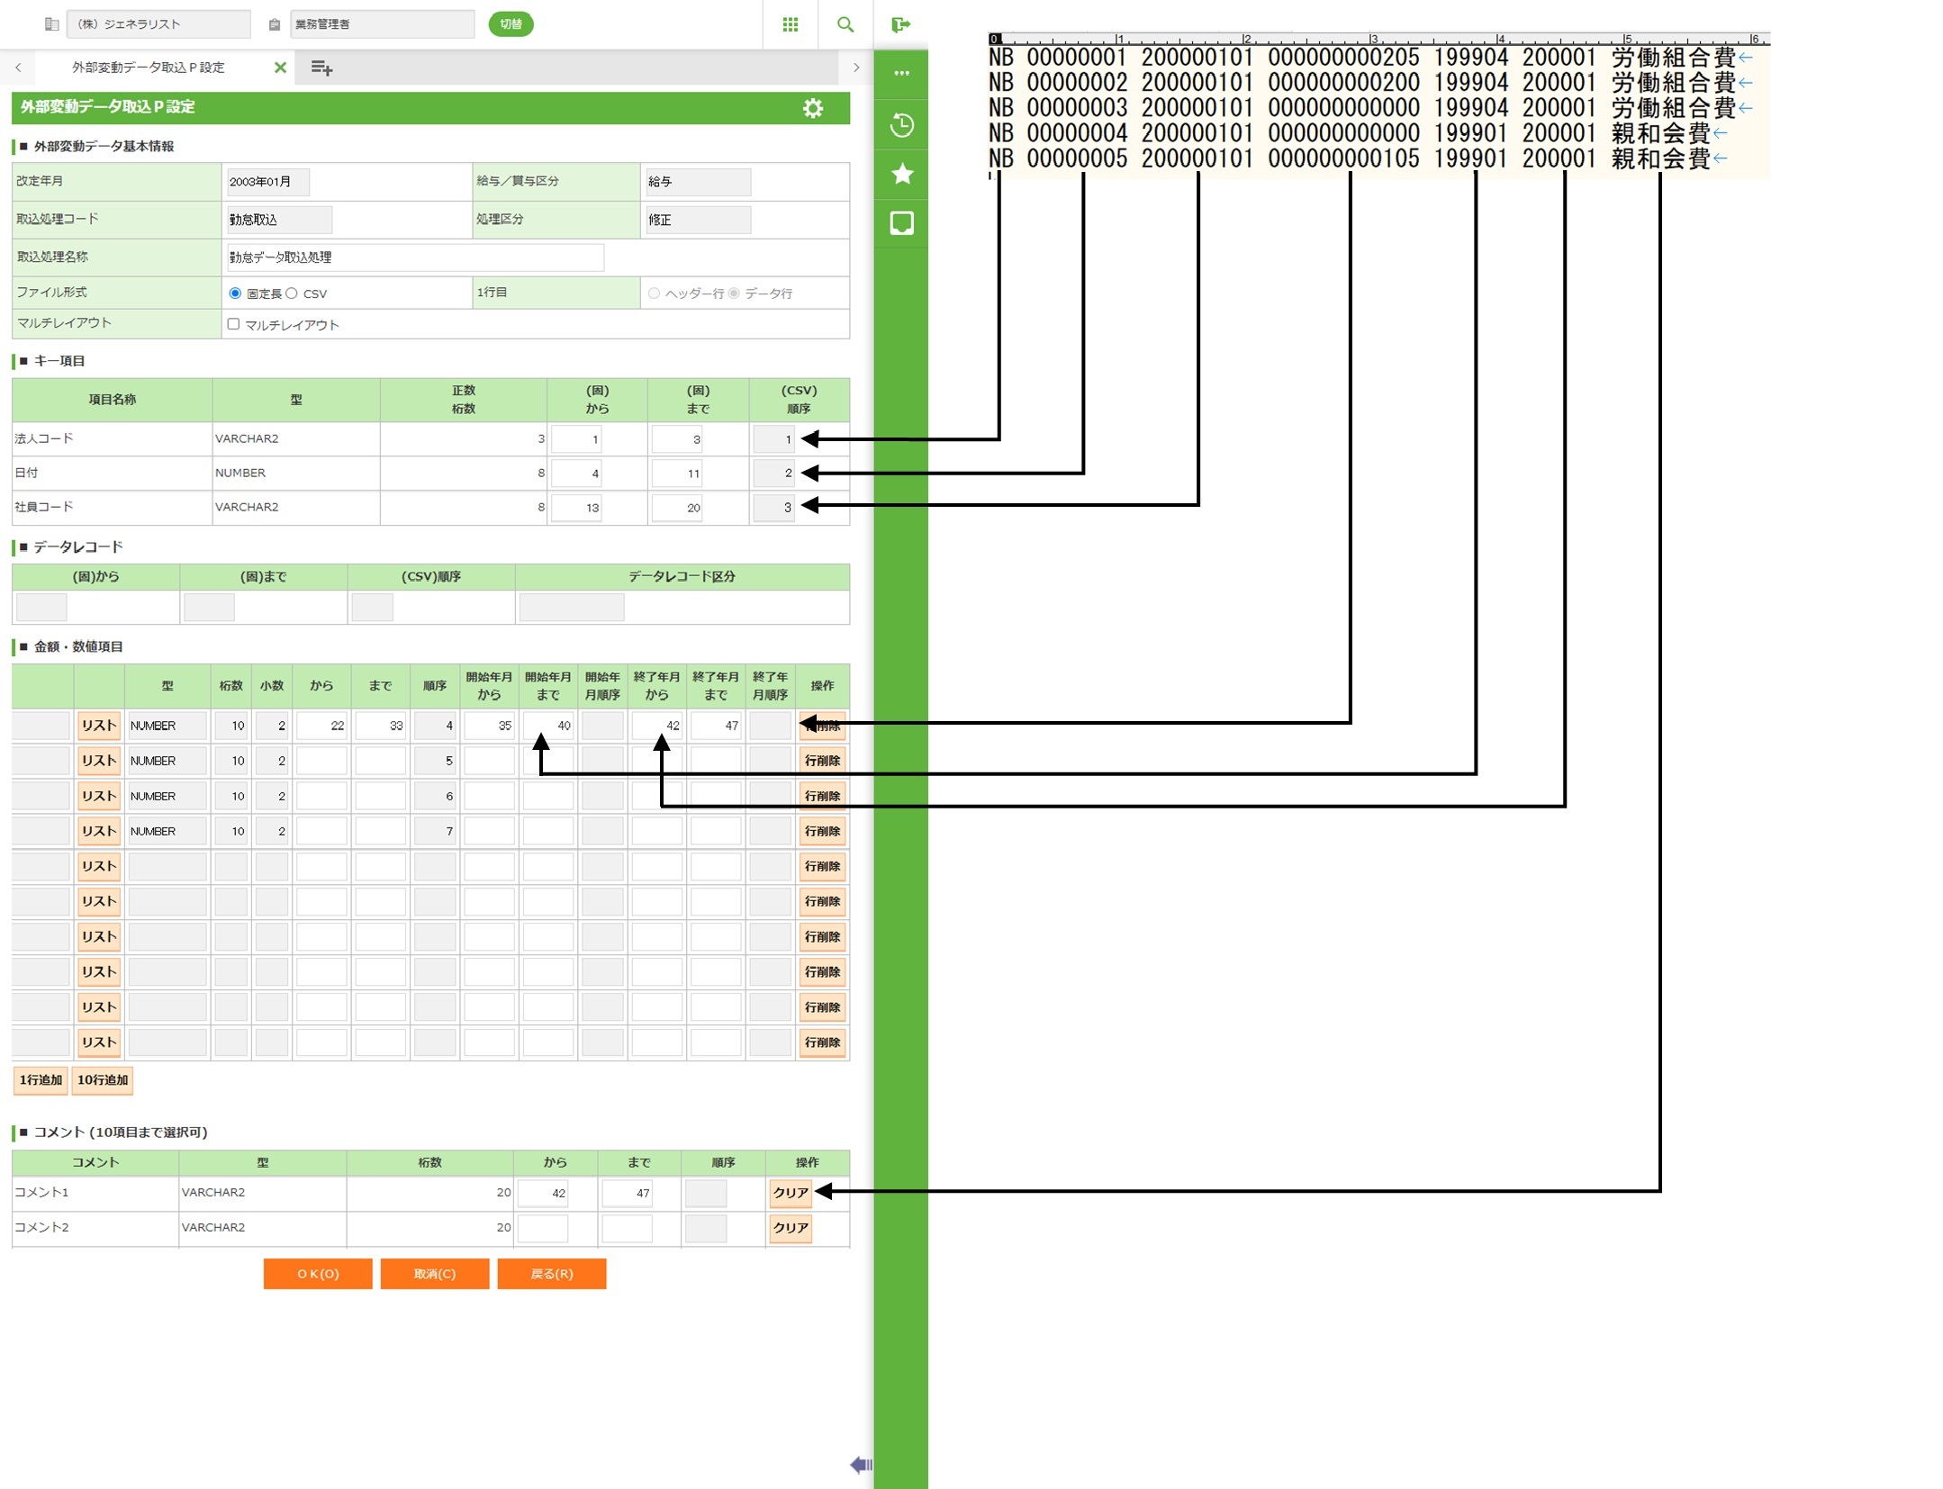Close the 外部変動データ取込Ｐ設定 tab
Viewport: 1943px width, 1489px height.
(x=280, y=68)
